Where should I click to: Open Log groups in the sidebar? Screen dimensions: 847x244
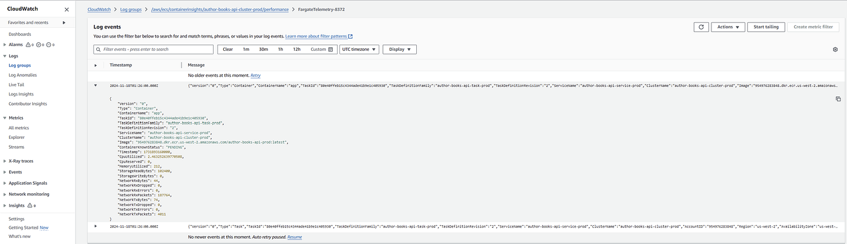[x=20, y=65]
